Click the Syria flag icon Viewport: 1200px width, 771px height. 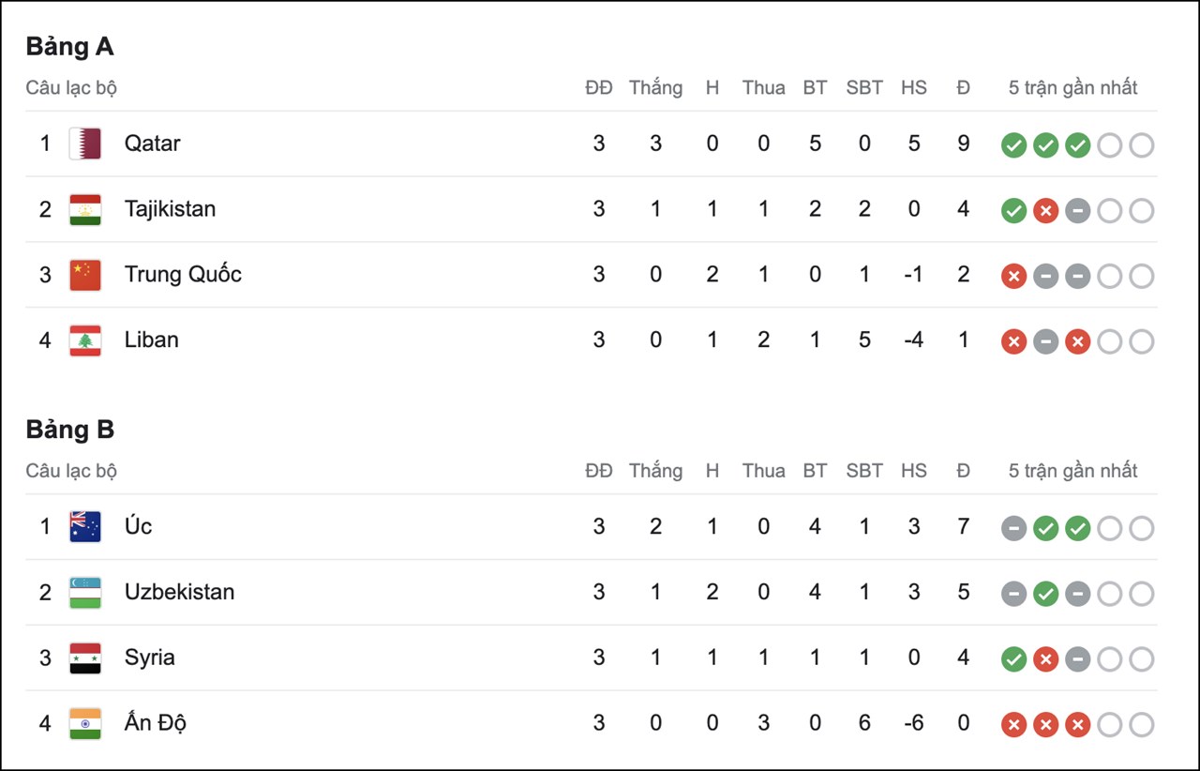[85, 658]
